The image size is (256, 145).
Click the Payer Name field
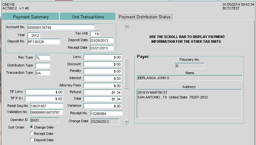[x=189, y=78]
